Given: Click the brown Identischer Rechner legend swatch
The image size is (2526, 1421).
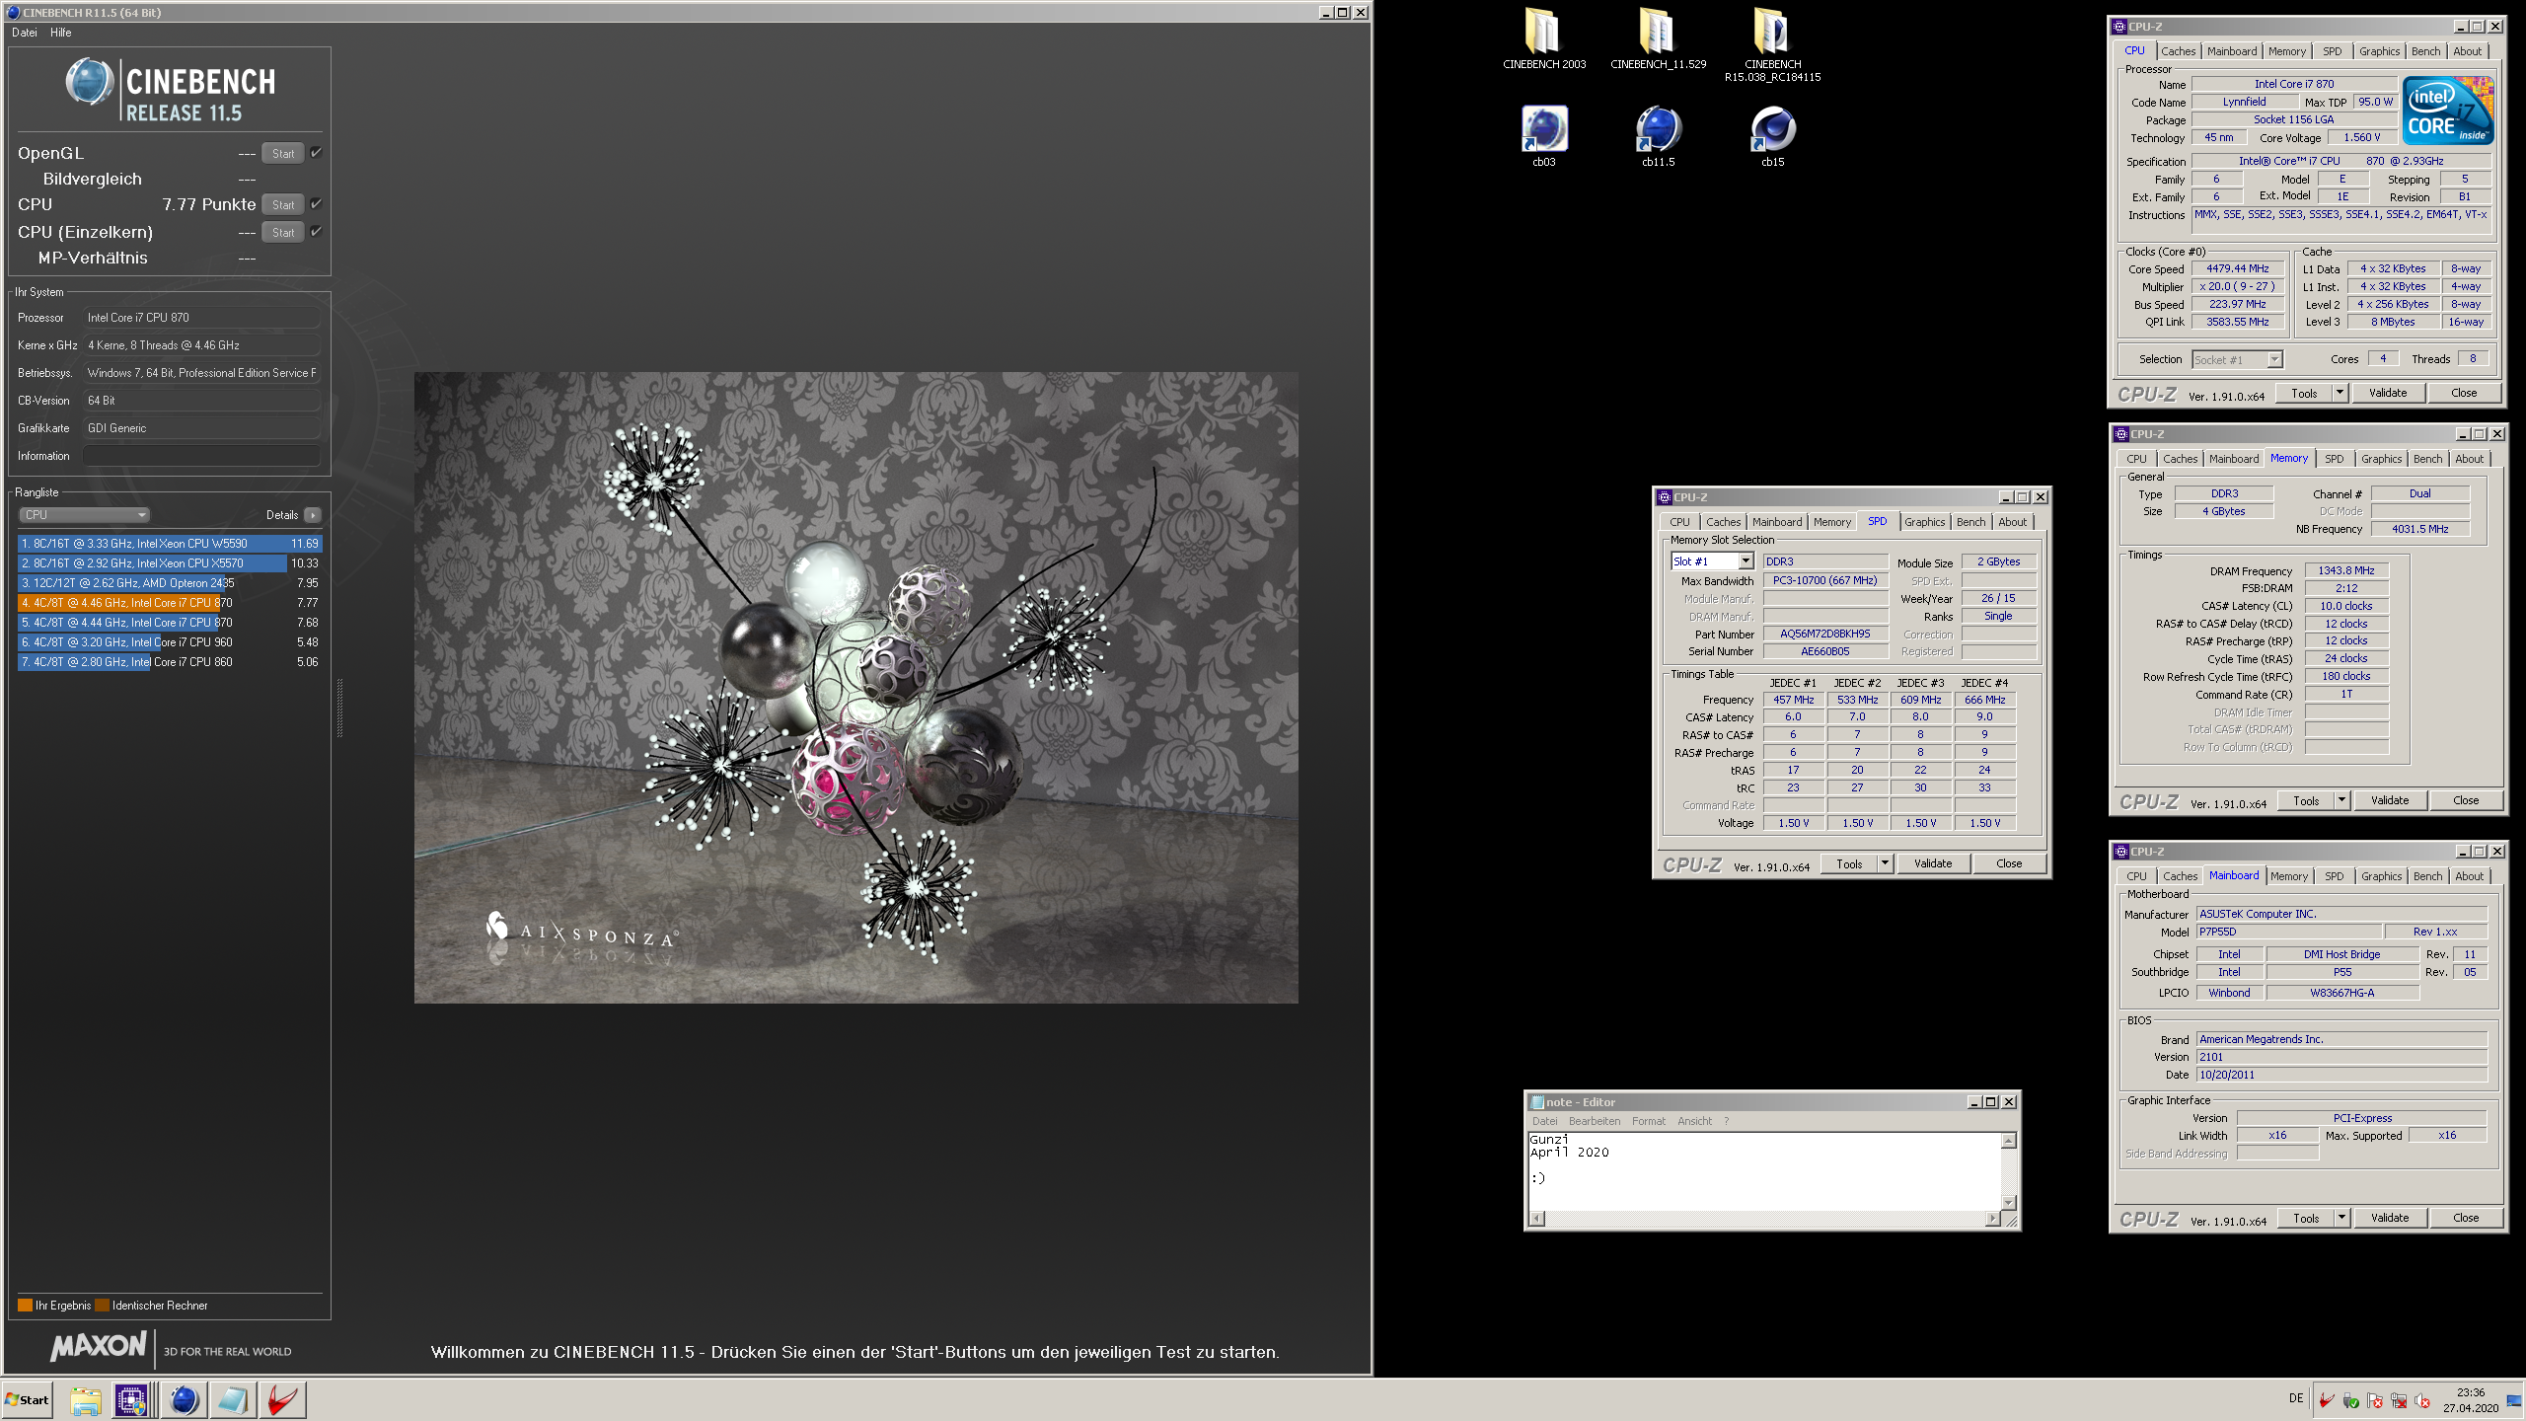Looking at the screenshot, I should click(x=102, y=1306).
